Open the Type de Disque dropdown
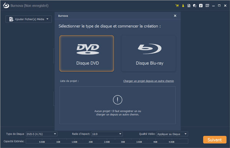Screen dimensions: 230x148 coord(41,134)
